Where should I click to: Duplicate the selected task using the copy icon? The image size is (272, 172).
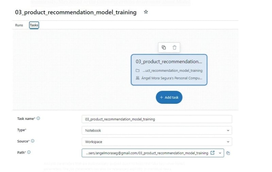click(164, 47)
